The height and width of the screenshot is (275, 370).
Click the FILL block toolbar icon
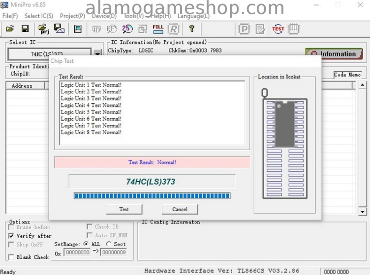158,29
